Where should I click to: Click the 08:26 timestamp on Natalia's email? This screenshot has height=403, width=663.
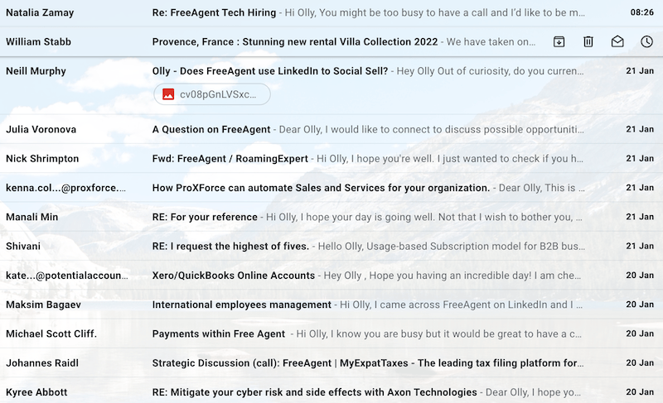pyautogui.click(x=641, y=13)
